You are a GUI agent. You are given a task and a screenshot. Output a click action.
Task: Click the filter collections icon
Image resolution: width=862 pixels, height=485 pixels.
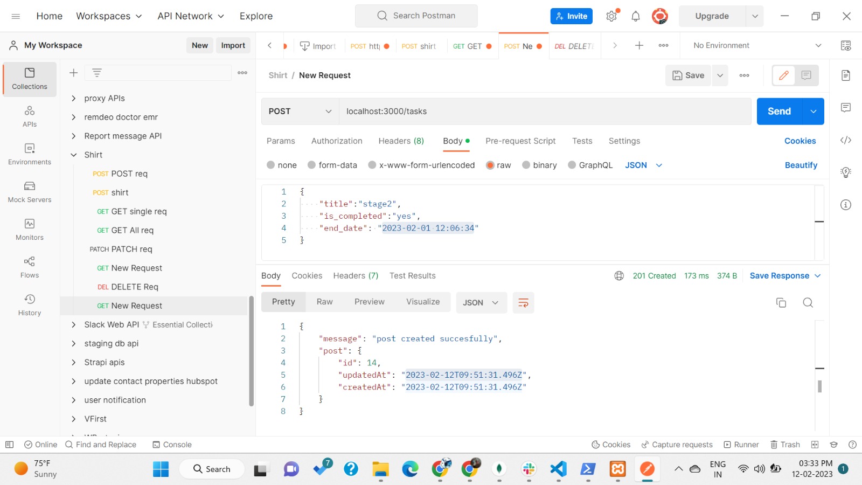(x=97, y=73)
